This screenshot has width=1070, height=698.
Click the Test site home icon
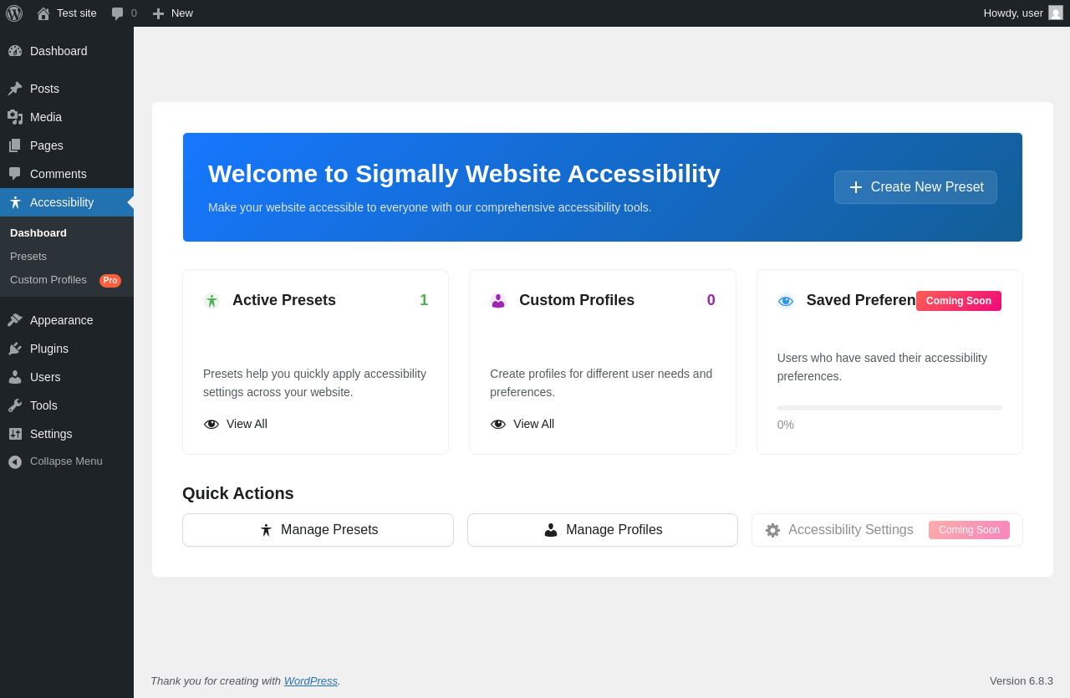coord(43,13)
